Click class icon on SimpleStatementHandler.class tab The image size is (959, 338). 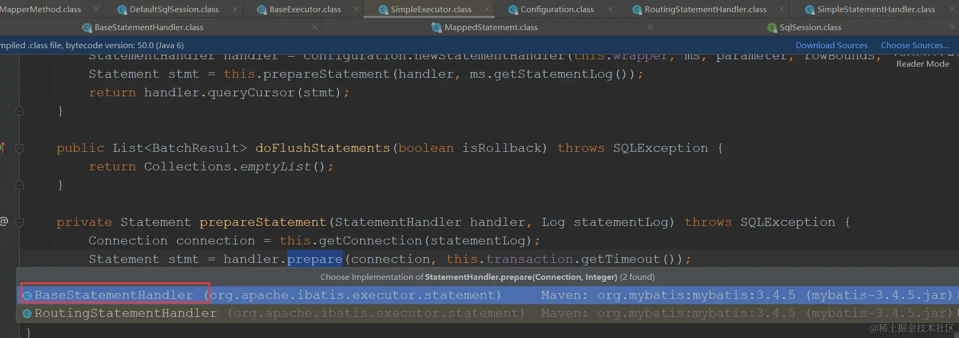tap(810, 10)
